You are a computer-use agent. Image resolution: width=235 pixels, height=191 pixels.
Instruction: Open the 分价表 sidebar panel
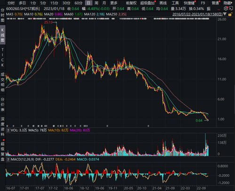pyautogui.click(x=2, y=105)
